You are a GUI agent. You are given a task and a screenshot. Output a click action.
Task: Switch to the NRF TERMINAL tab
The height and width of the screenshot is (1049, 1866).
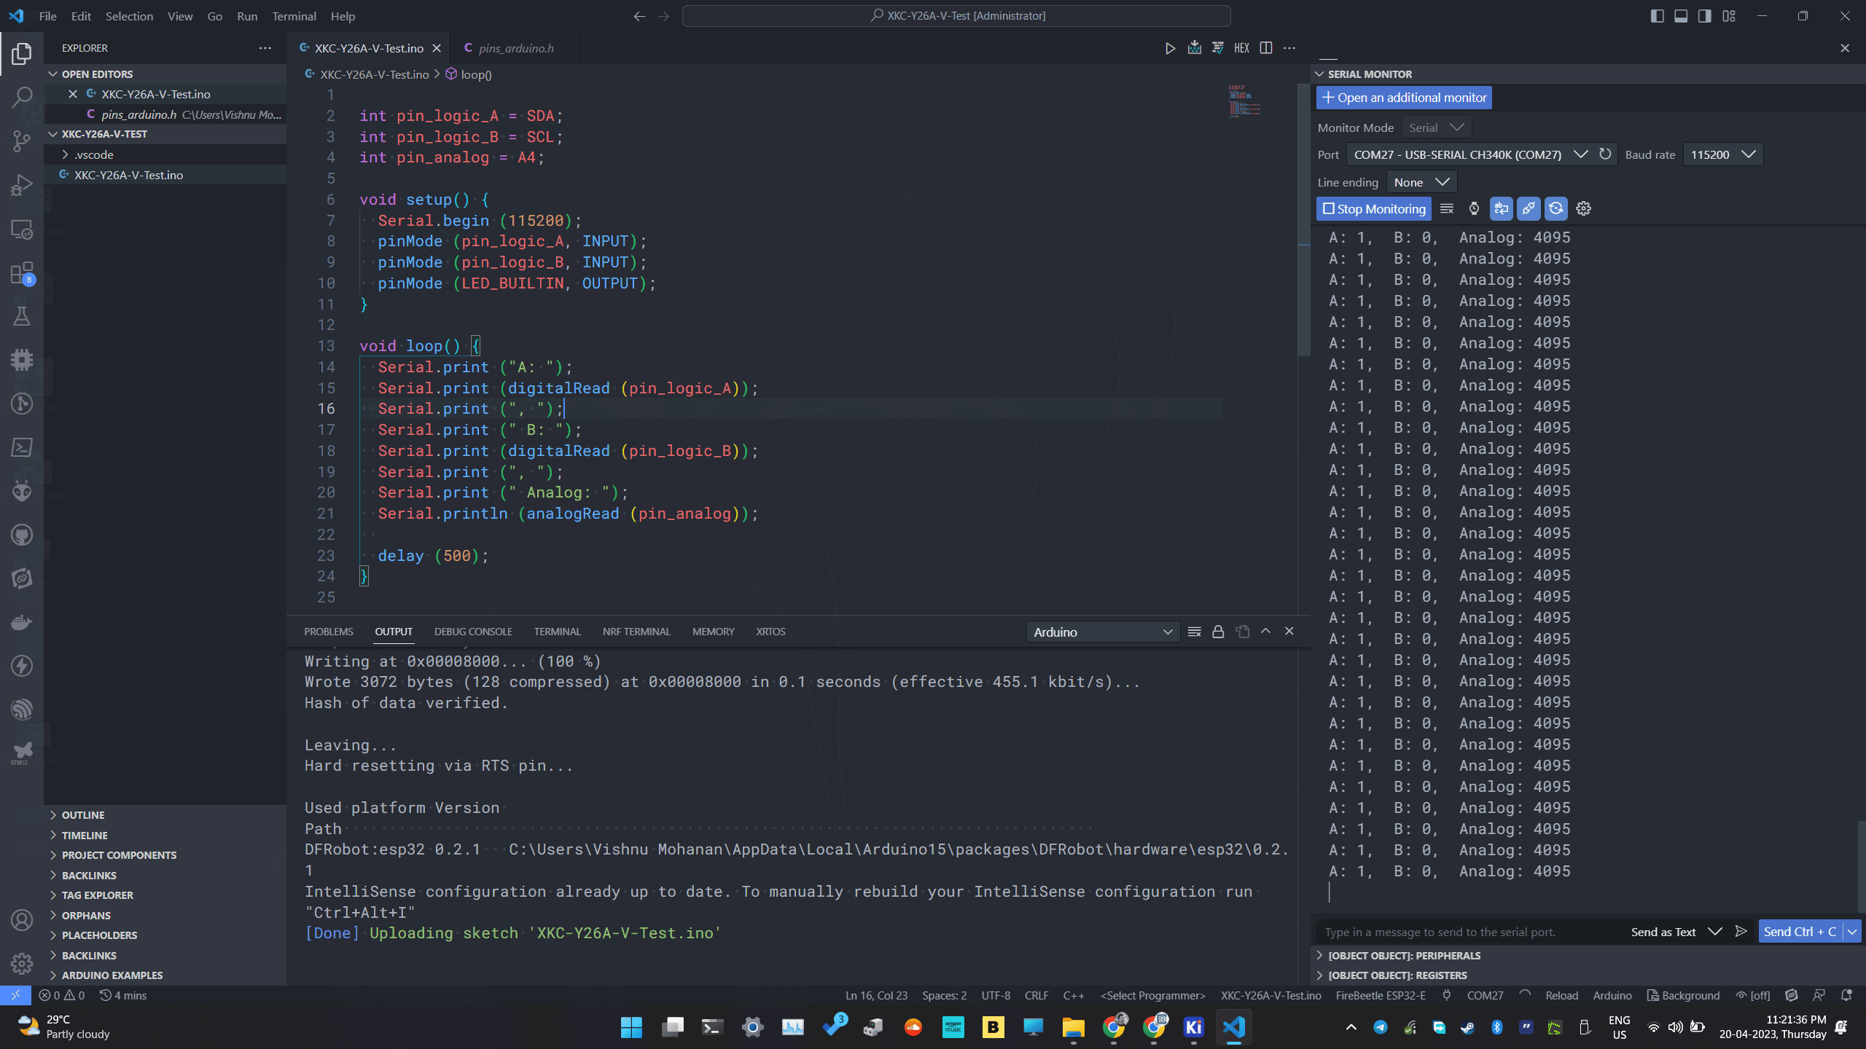636,632
